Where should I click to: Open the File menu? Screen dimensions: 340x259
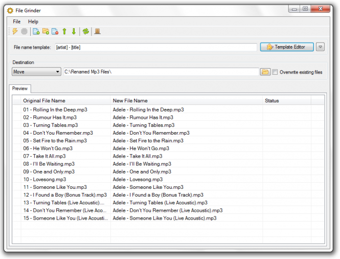[17, 21]
